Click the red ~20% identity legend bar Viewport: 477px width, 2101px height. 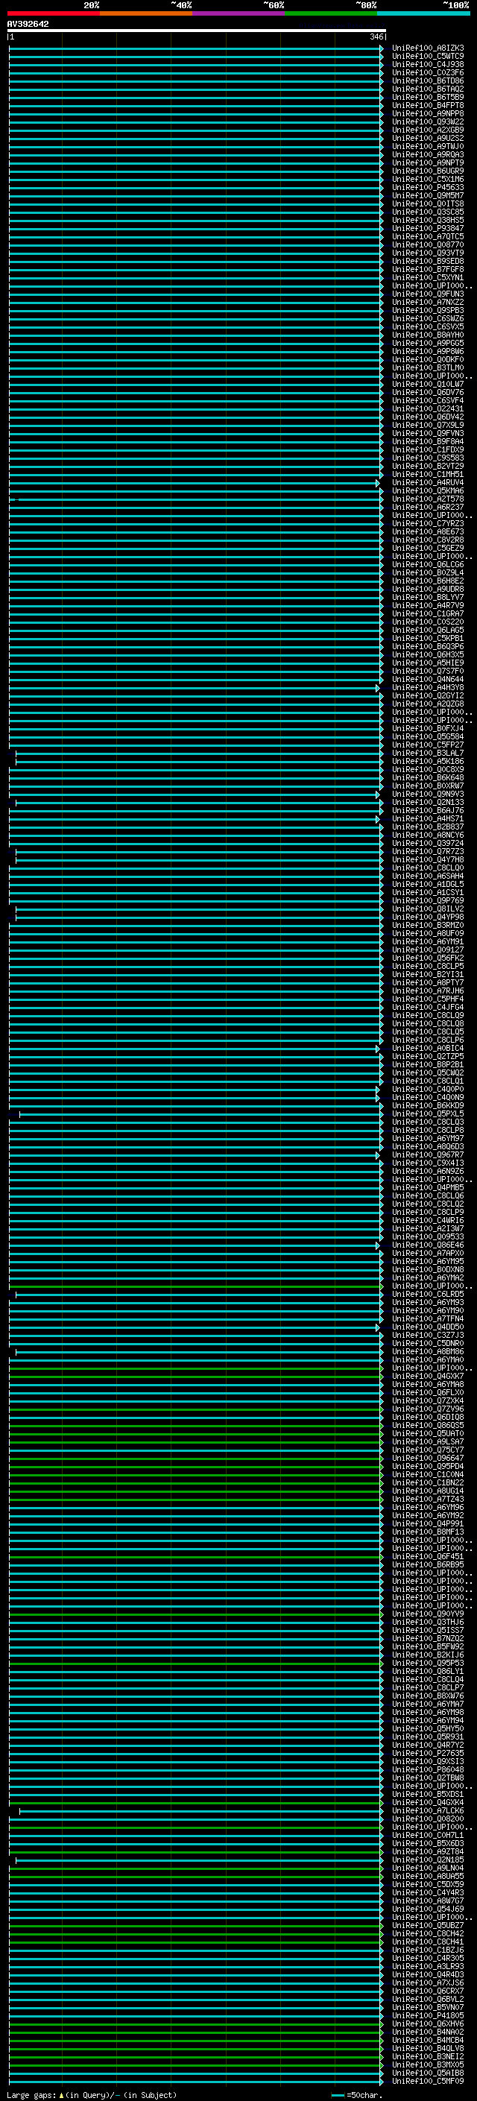(53, 13)
